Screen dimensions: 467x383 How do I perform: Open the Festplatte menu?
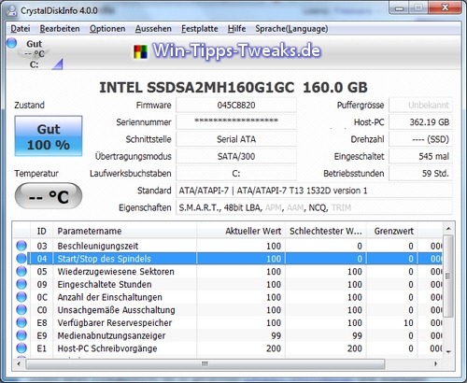[x=200, y=29]
